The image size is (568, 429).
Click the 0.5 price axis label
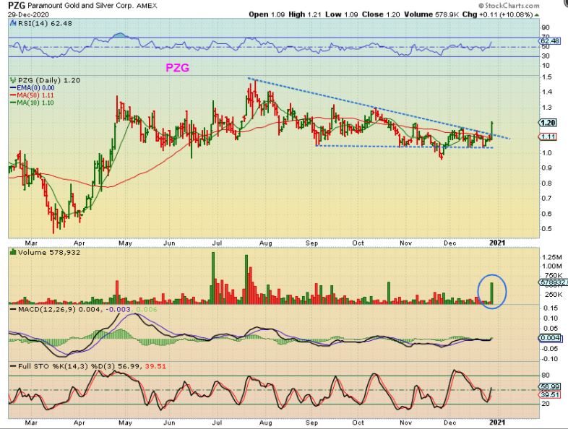coord(547,229)
